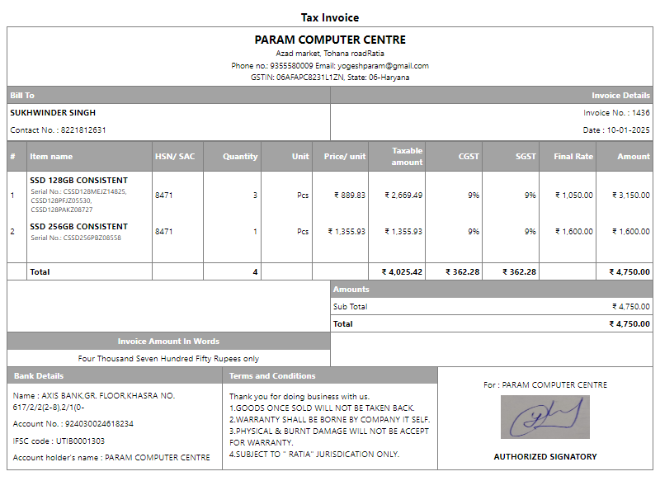
Task: Click the Invoice Amount In Words header
Action: [168, 342]
